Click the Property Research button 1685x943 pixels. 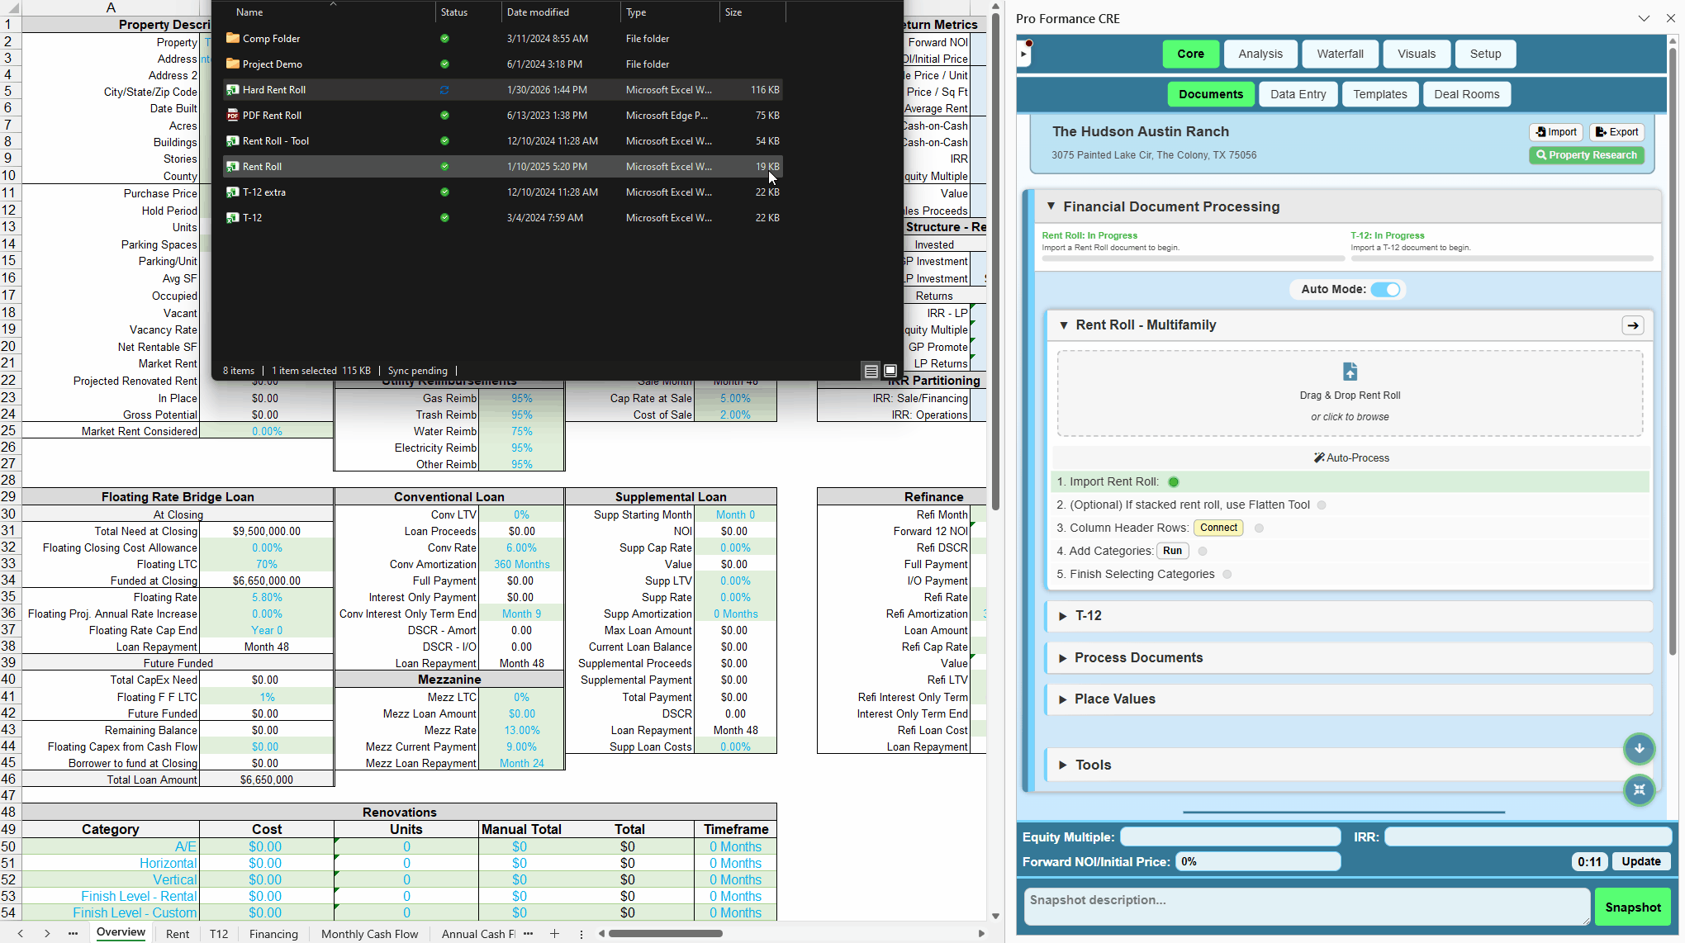coord(1586,155)
